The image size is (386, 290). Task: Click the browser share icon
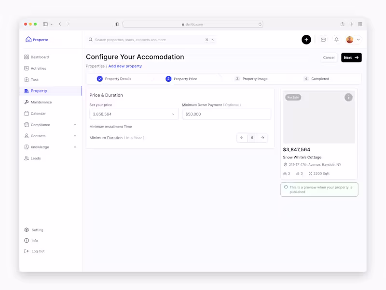coord(342,24)
